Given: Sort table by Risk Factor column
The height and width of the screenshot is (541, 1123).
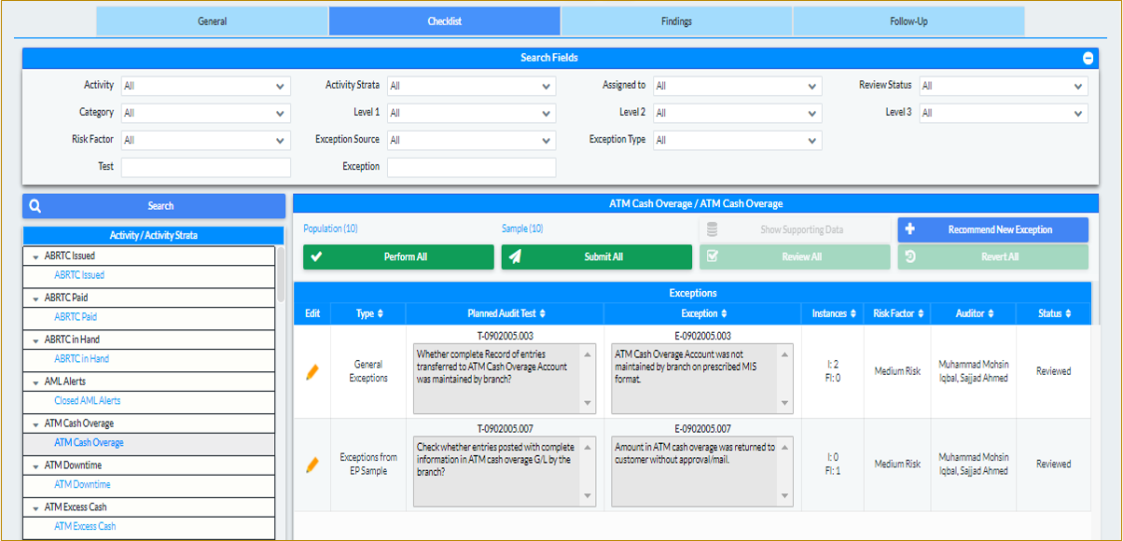Looking at the screenshot, I should point(896,312).
